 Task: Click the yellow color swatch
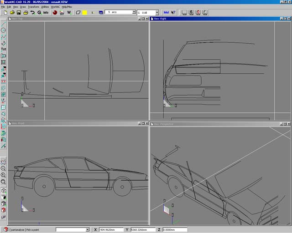pyautogui.click(x=84, y=12)
